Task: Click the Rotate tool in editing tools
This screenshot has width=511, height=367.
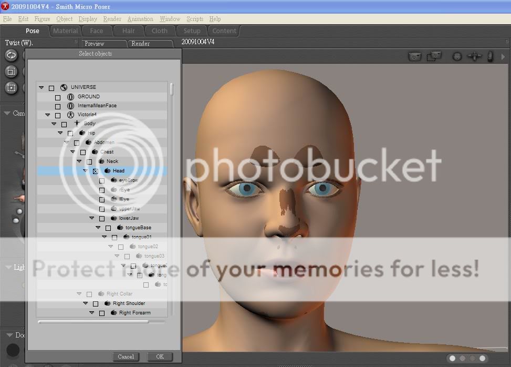Action: (11, 55)
